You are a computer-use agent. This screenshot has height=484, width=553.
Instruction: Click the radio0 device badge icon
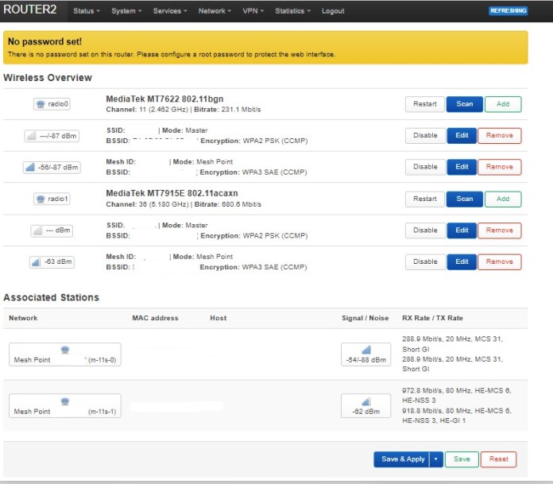(x=52, y=104)
